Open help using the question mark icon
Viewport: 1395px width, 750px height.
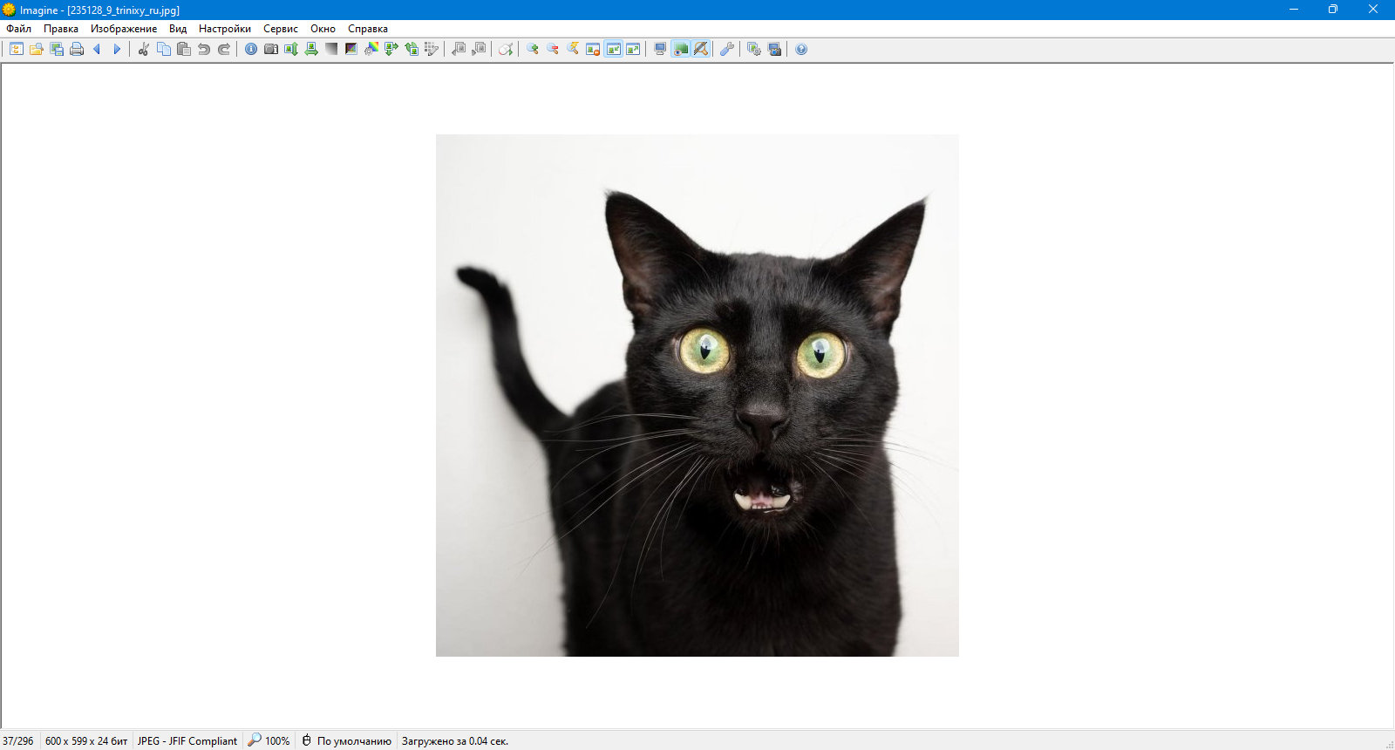[801, 49]
